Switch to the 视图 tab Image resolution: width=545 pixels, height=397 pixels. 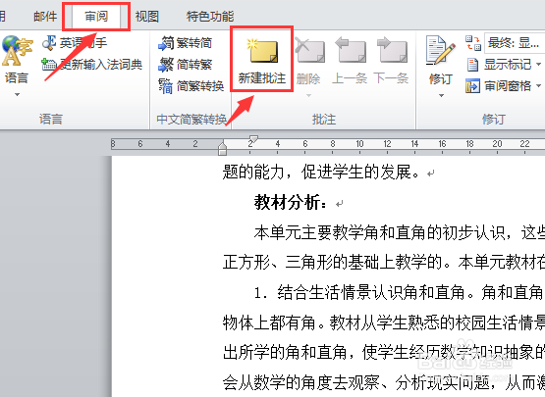click(147, 17)
